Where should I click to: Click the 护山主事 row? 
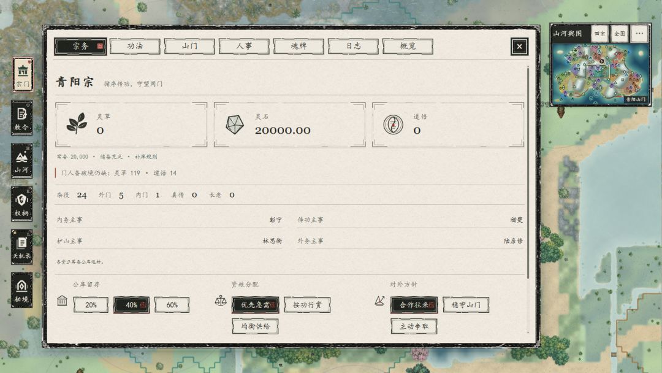pos(169,240)
